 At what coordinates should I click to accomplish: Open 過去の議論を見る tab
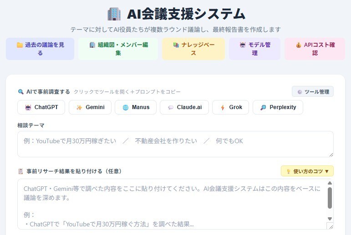click(x=40, y=49)
